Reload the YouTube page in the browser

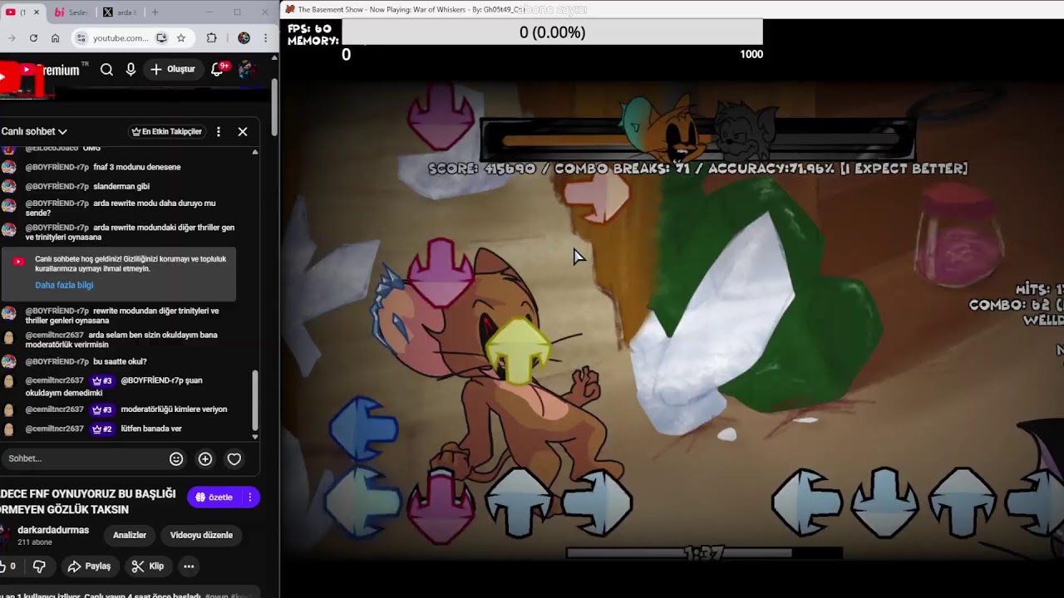coord(33,38)
